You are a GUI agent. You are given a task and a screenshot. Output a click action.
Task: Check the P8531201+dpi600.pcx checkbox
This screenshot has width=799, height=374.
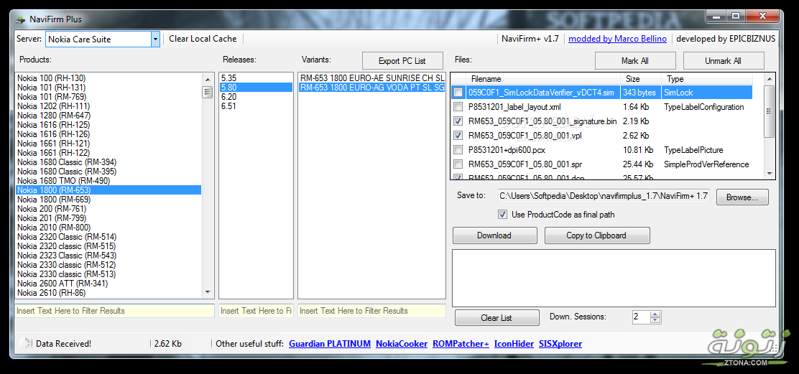[x=458, y=150]
